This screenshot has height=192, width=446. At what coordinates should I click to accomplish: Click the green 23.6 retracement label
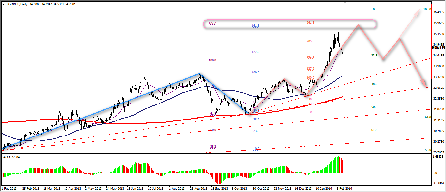tap(375, 56)
